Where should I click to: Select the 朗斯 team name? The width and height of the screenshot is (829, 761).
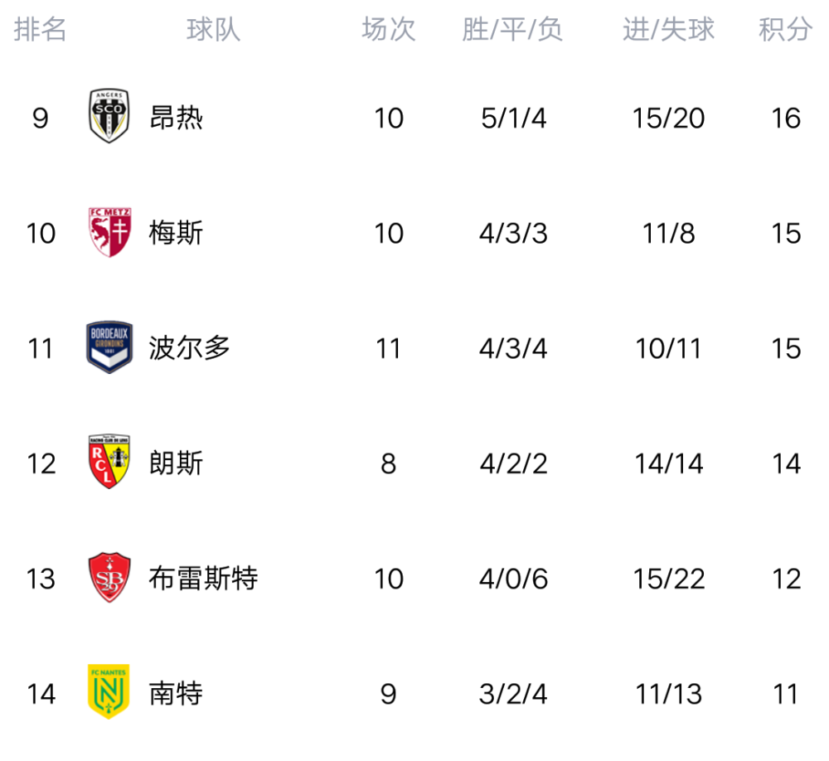tap(176, 463)
